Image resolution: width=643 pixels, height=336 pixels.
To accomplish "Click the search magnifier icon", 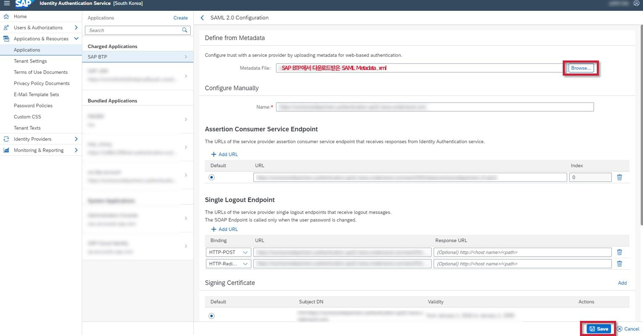I will (184, 30).
